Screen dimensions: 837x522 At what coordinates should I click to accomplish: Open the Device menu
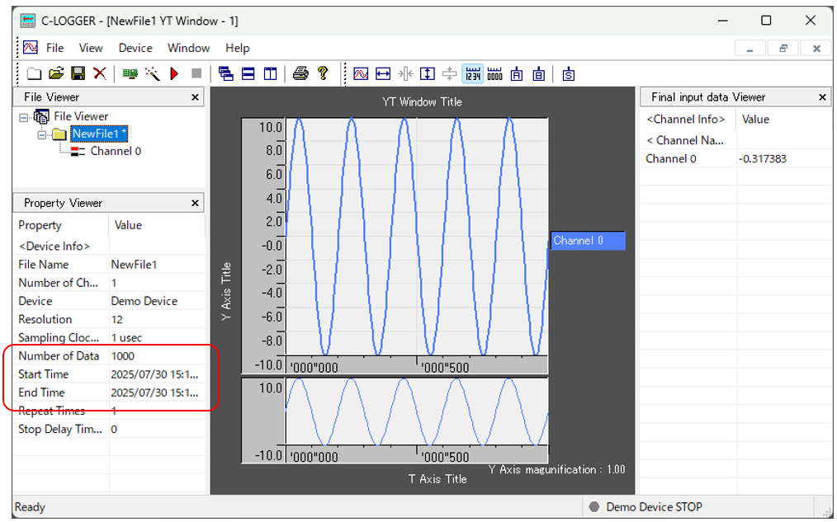point(135,48)
